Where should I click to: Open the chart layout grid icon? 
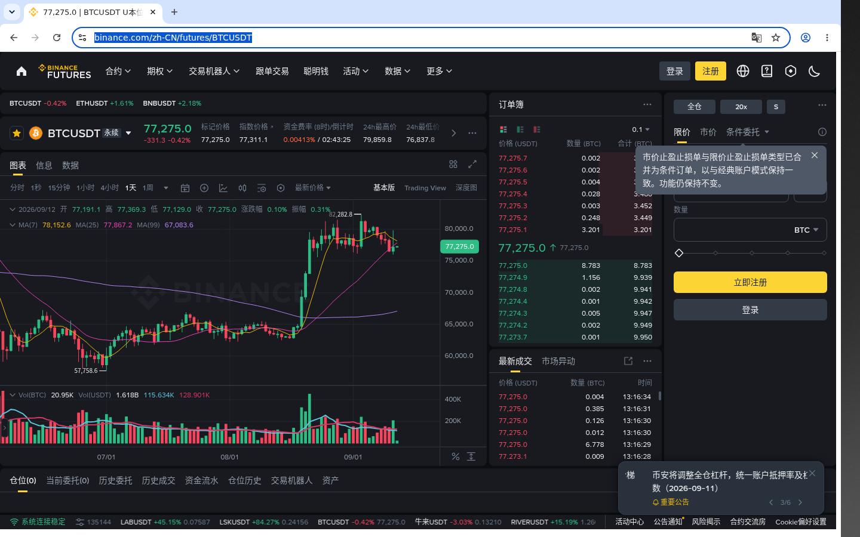(x=453, y=164)
